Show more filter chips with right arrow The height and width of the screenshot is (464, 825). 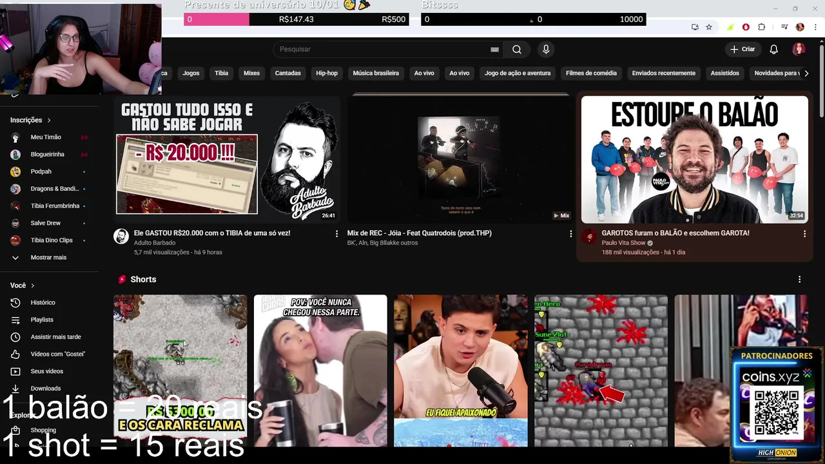pos(806,73)
